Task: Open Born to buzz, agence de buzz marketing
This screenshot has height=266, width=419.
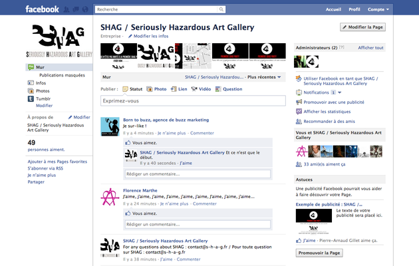Action: [x=166, y=120]
